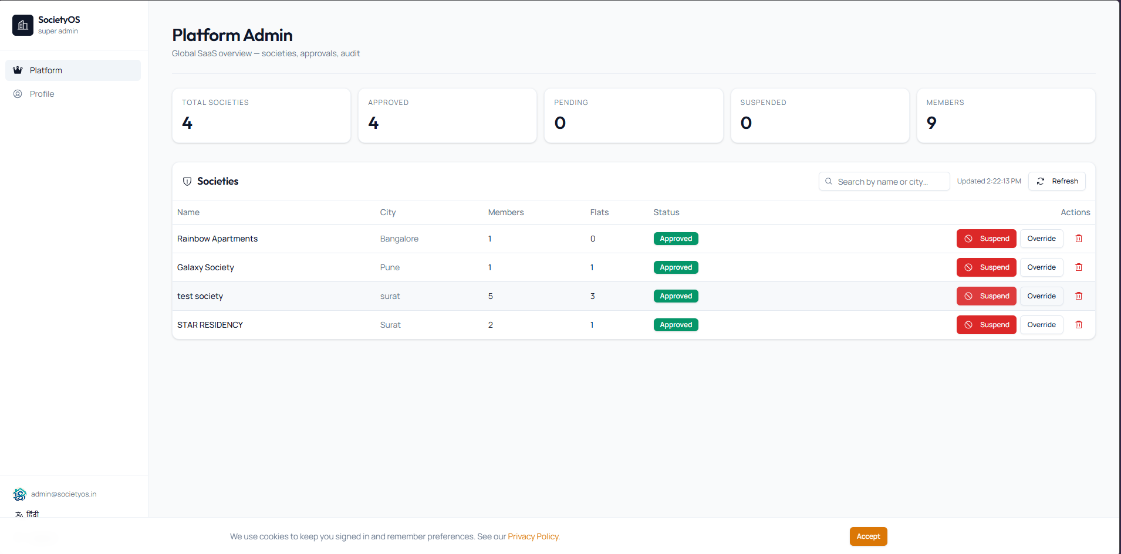Click the translate language icon beside Hindi
This screenshot has height=554, width=1121.
point(19,514)
